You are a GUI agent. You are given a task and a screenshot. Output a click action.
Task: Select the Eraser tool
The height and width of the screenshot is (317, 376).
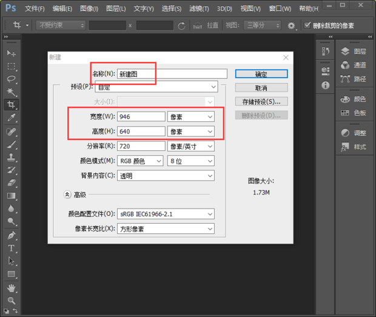click(11, 183)
